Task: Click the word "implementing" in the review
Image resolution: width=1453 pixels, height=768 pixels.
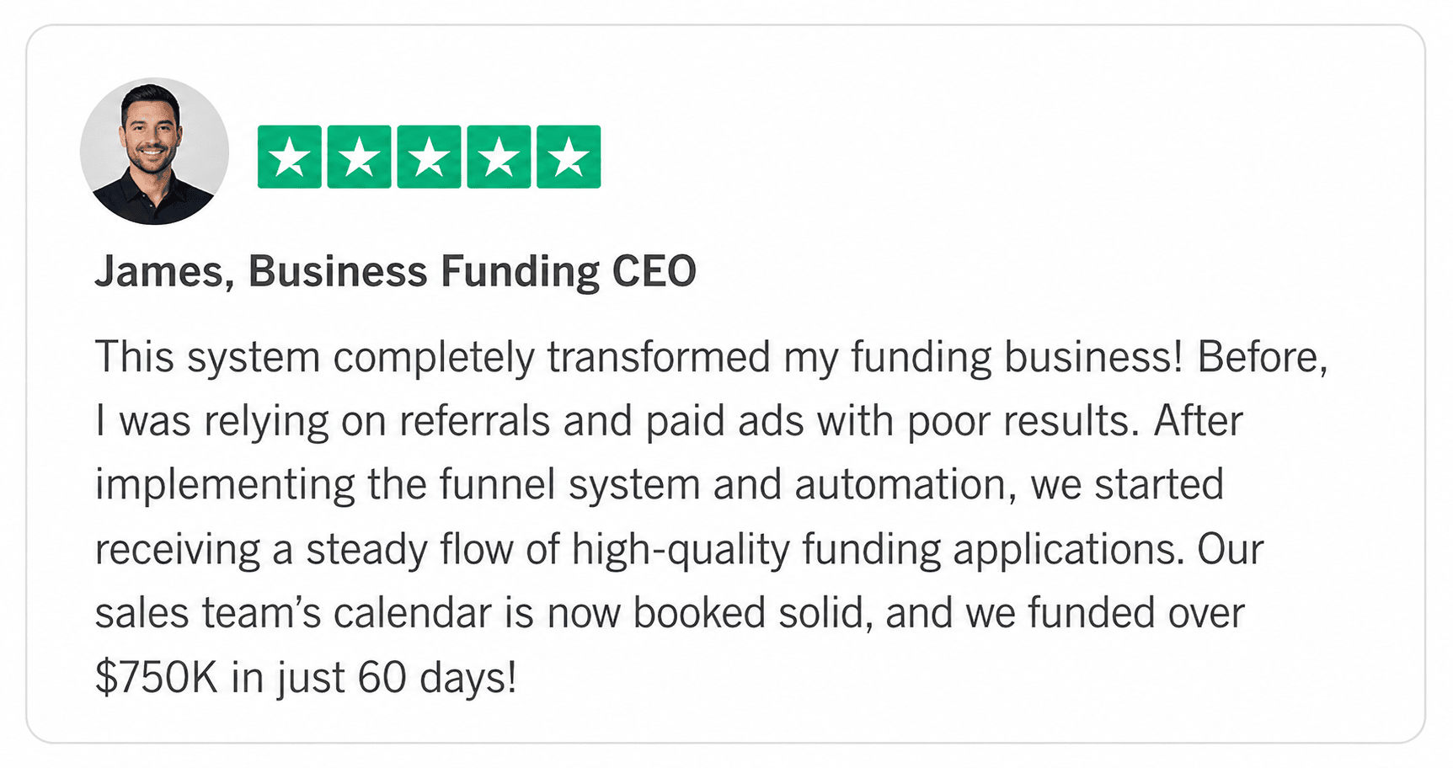Action: click(224, 487)
